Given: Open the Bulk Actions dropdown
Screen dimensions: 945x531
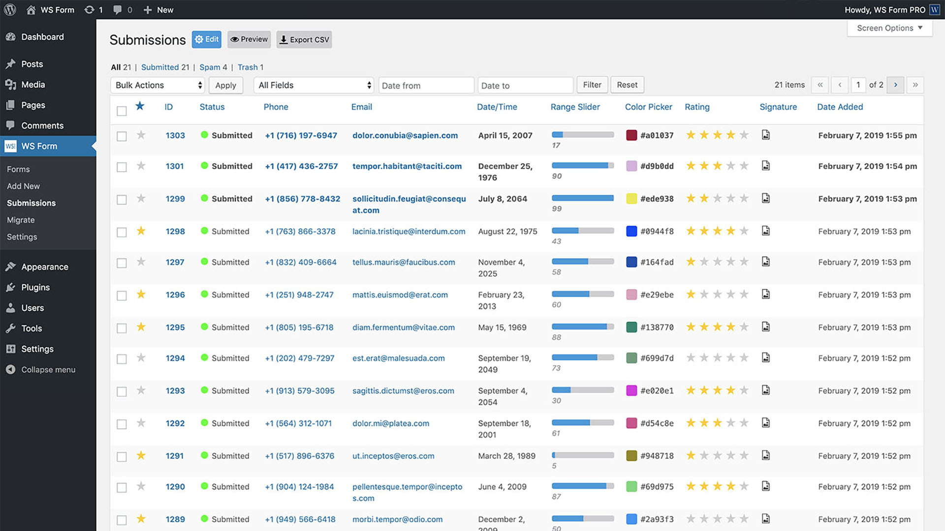Looking at the screenshot, I should click(x=157, y=85).
